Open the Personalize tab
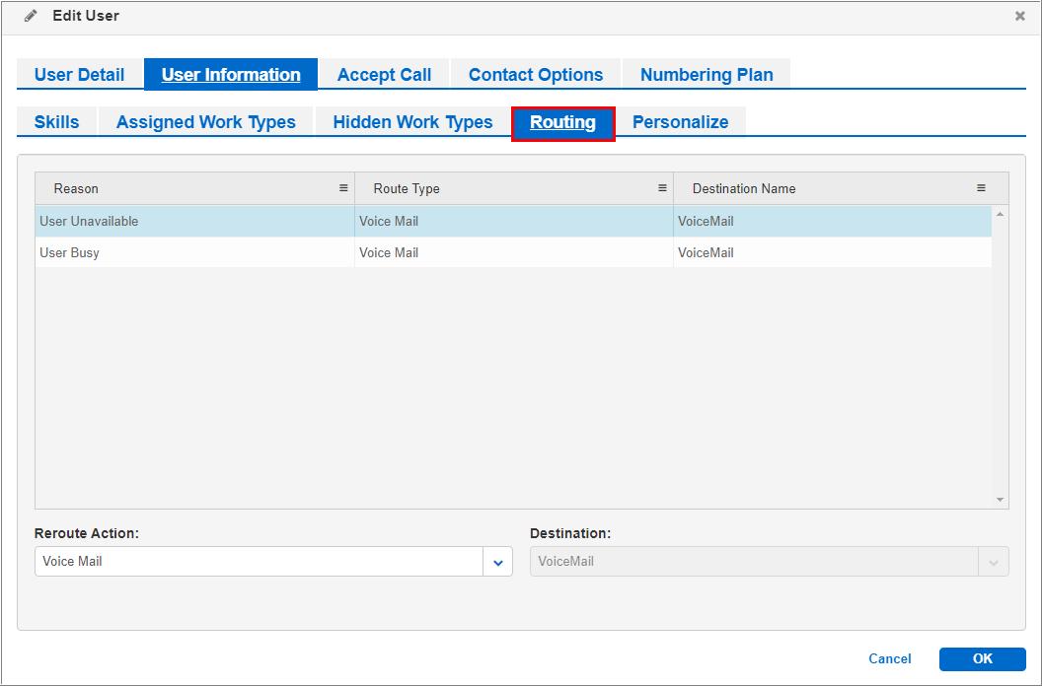This screenshot has width=1042, height=686. (x=681, y=121)
